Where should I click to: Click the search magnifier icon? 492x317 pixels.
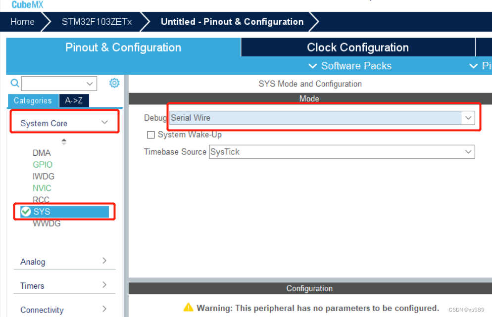(x=15, y=83)
